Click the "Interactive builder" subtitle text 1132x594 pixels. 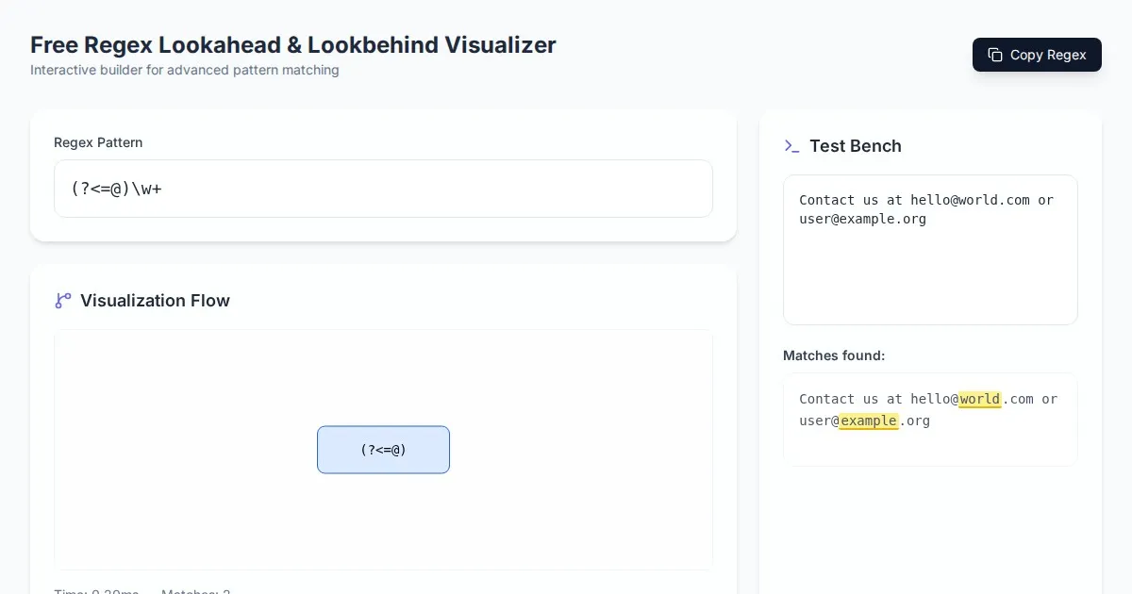184,70
